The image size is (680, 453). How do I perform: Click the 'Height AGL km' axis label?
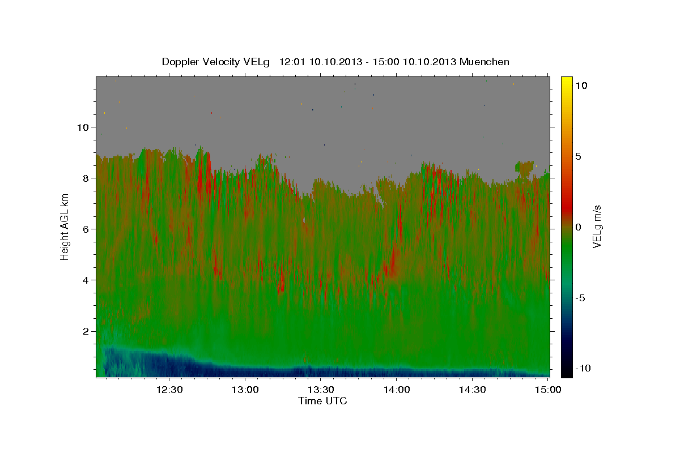click(x=65, y=226)
